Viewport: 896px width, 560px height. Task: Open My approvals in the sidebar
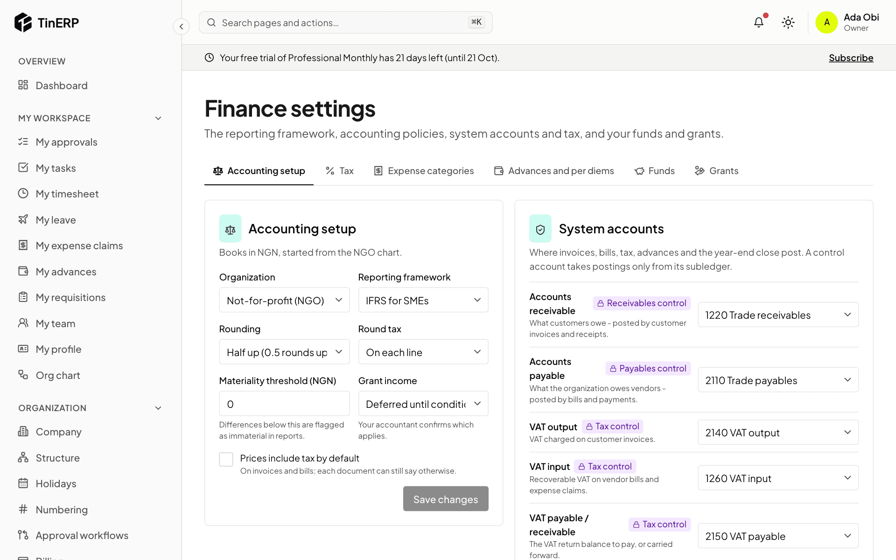click(x=91, y=142)
